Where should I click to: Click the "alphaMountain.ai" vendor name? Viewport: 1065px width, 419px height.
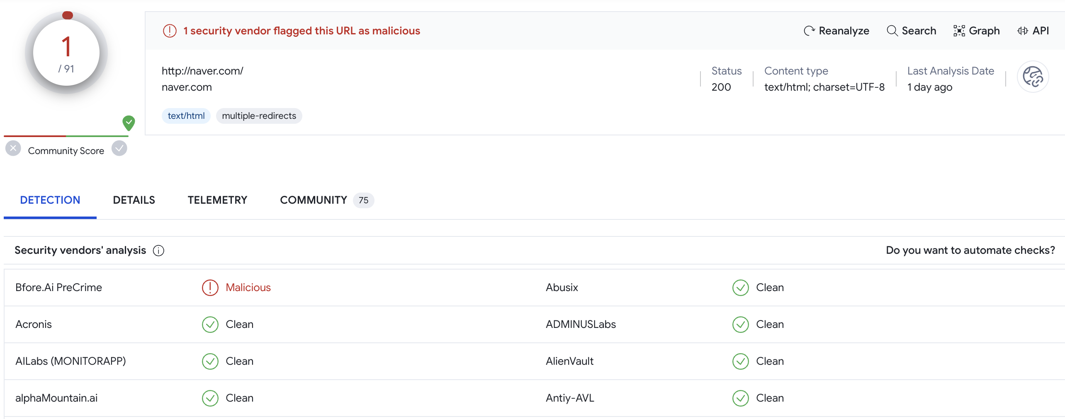pos(56,398)
